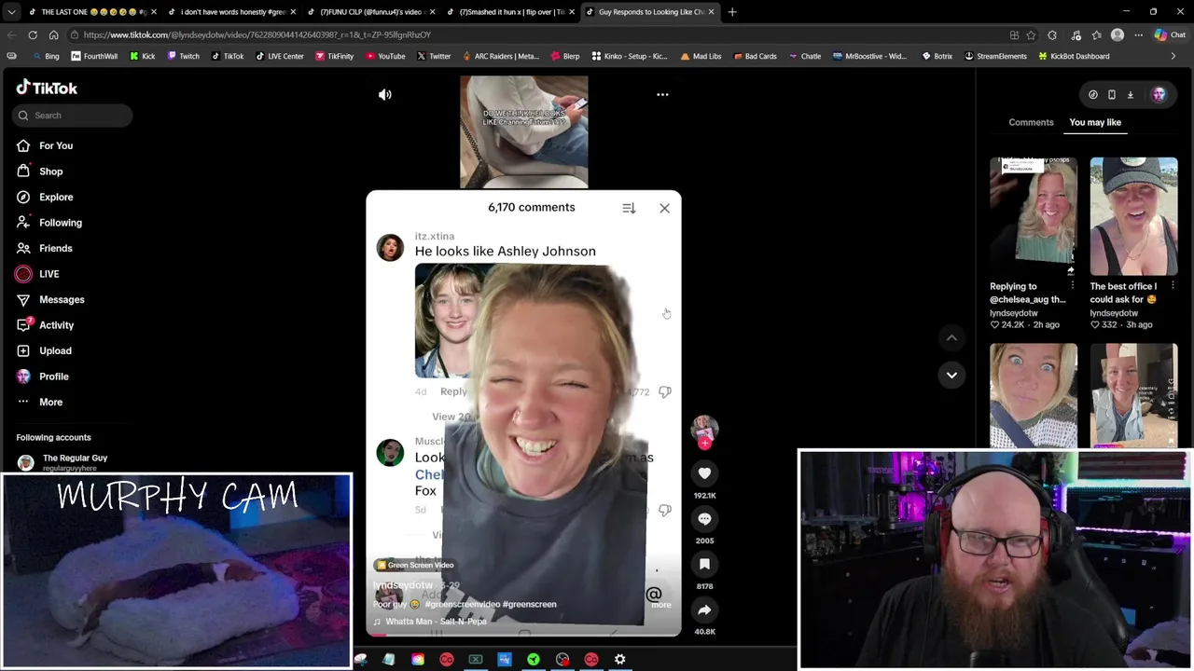Viewport: 1194px width, 671px height.
Task: Switch to the 'Smashed it hun' browser tab
Action: [511, 12]
